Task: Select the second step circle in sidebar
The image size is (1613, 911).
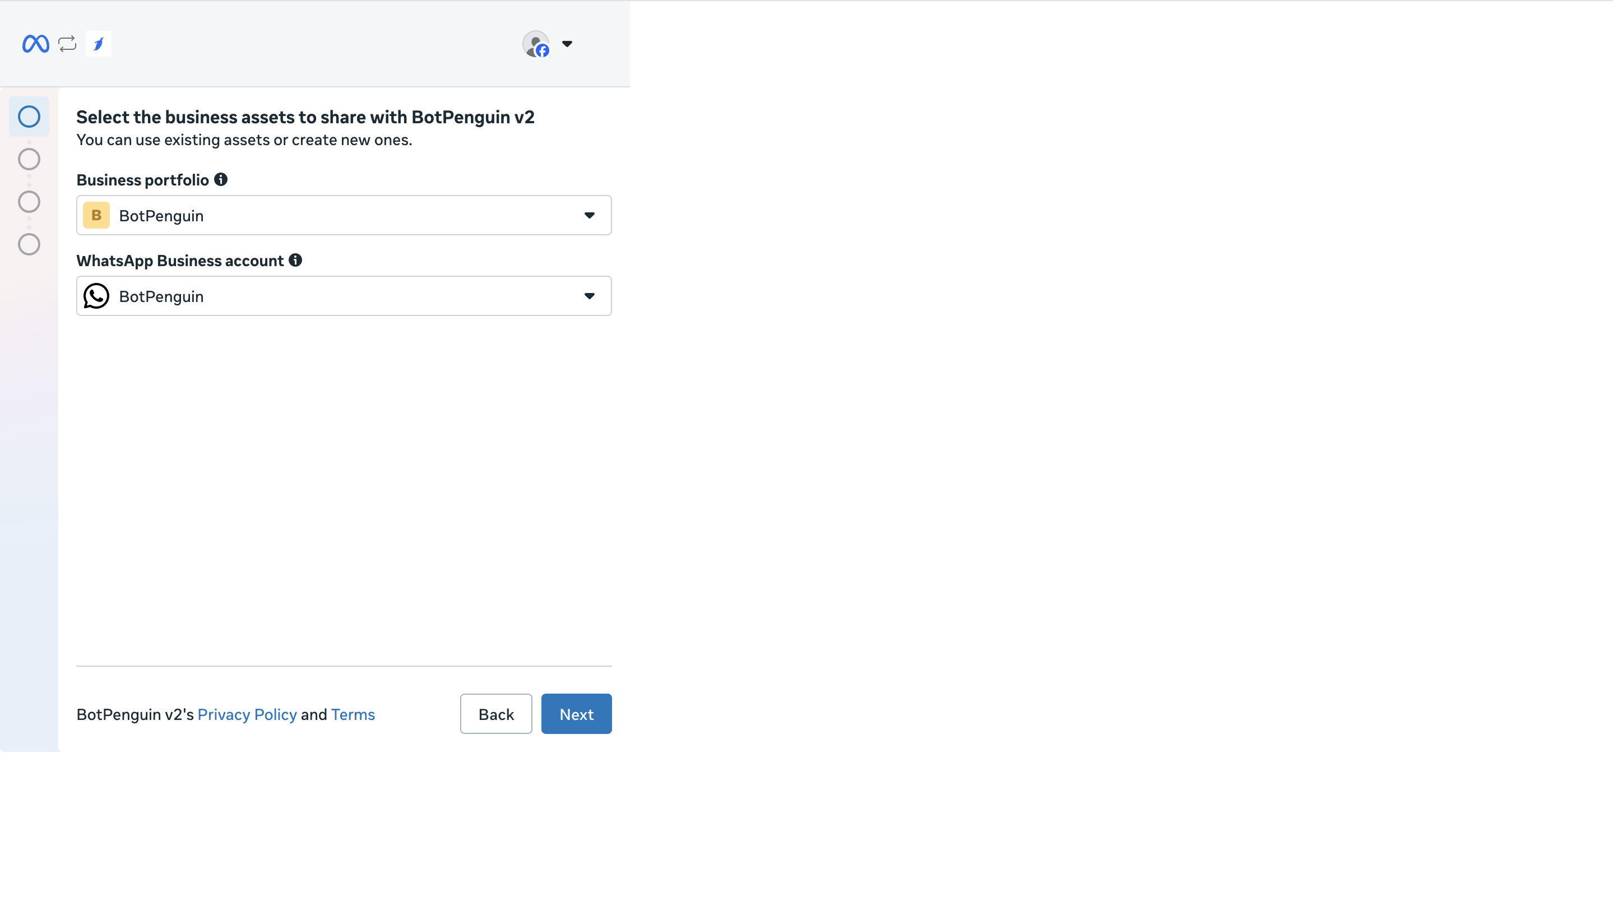Action: [x=29, y=159]
